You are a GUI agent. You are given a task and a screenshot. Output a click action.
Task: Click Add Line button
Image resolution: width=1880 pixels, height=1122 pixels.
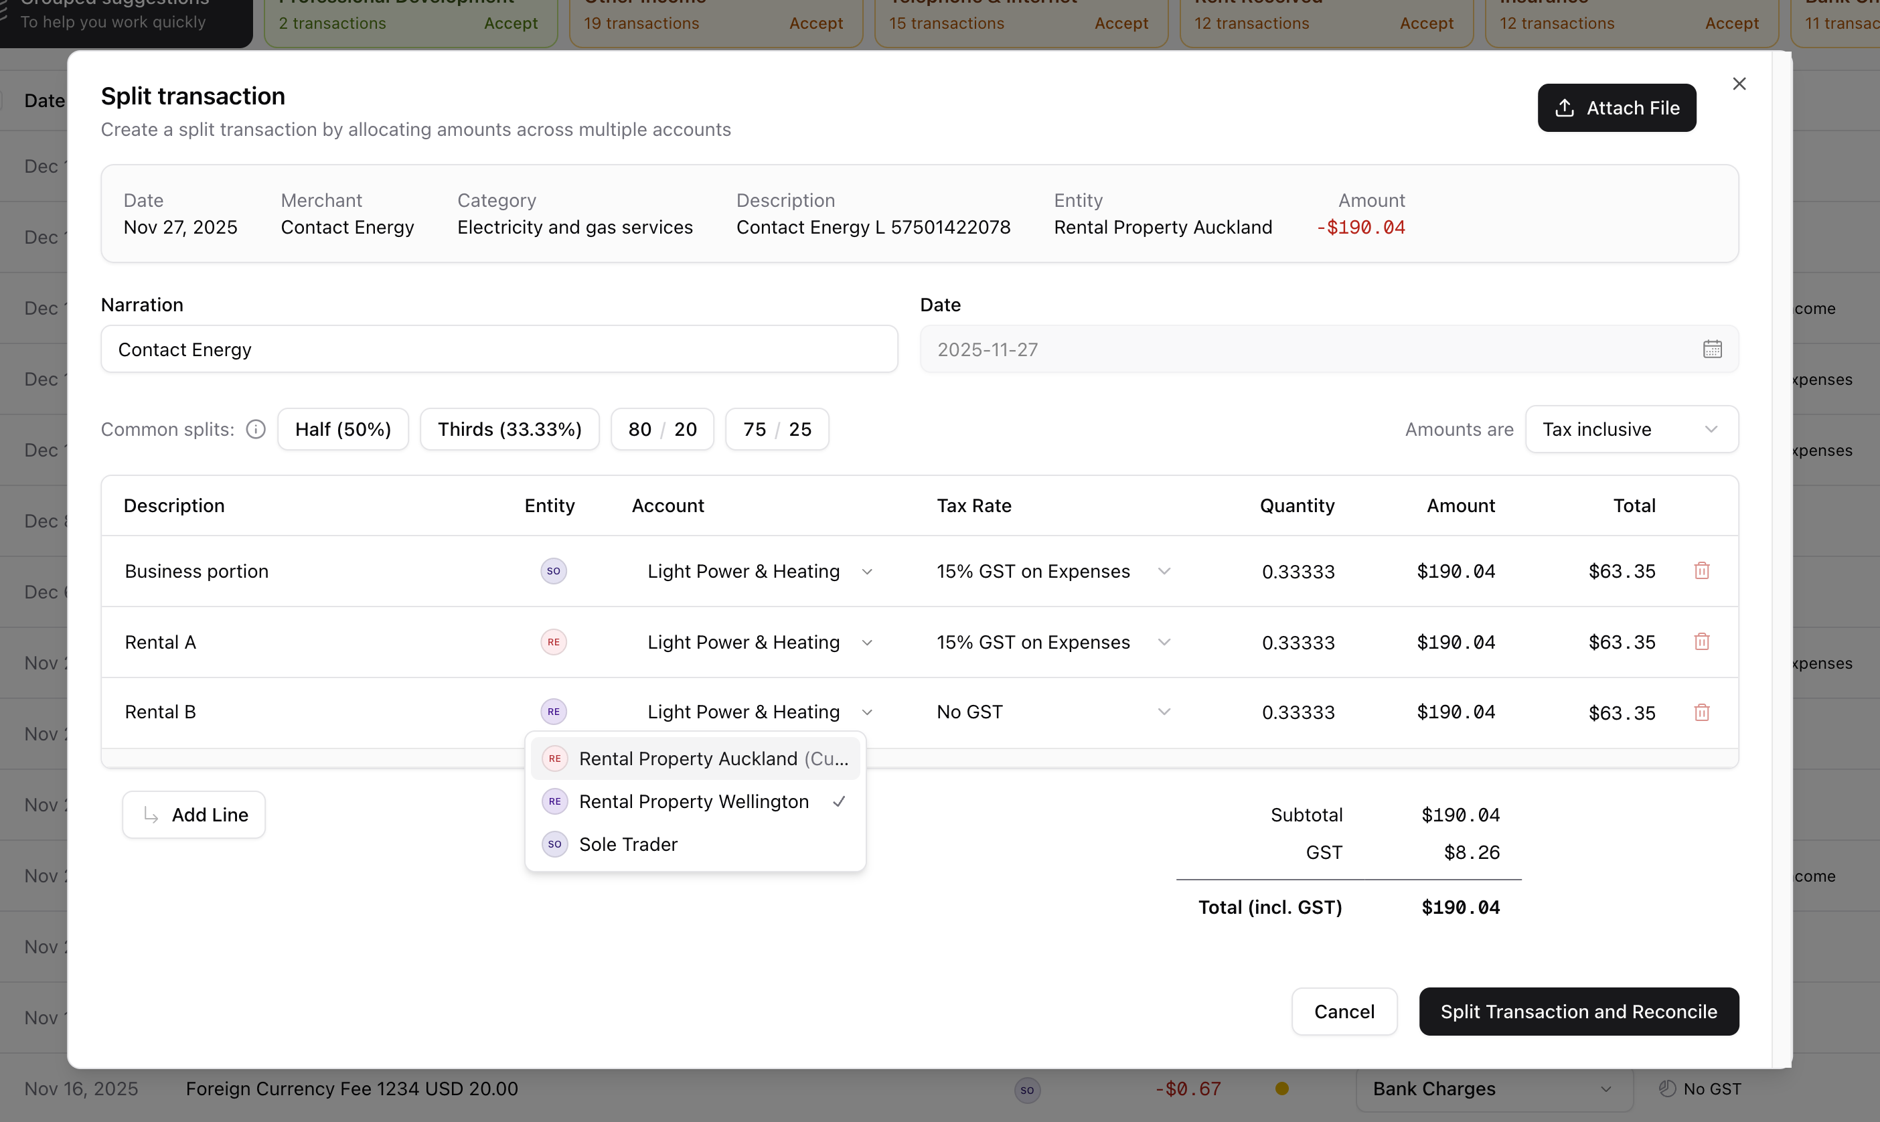(194, 815)
